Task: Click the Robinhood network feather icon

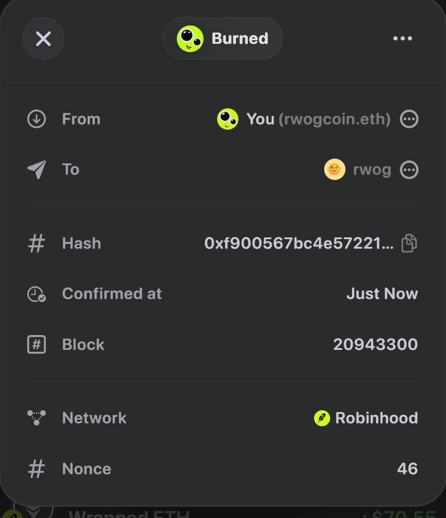Action: [x=322, y=418]
